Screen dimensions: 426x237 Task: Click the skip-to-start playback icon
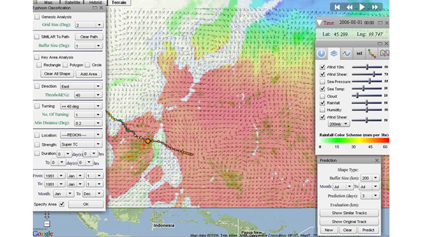pos(337,7)
